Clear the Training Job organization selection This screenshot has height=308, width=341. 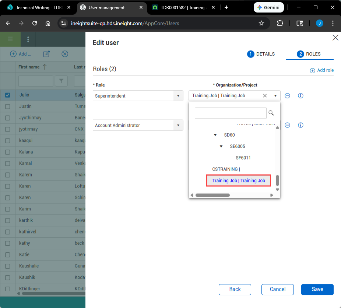point(265,96)
